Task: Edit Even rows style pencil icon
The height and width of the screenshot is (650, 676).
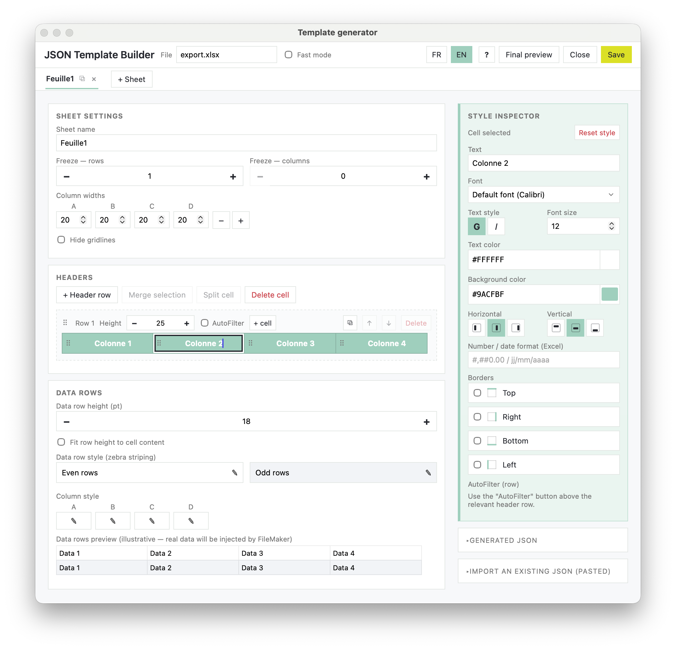Action: (x=235, y=473)
